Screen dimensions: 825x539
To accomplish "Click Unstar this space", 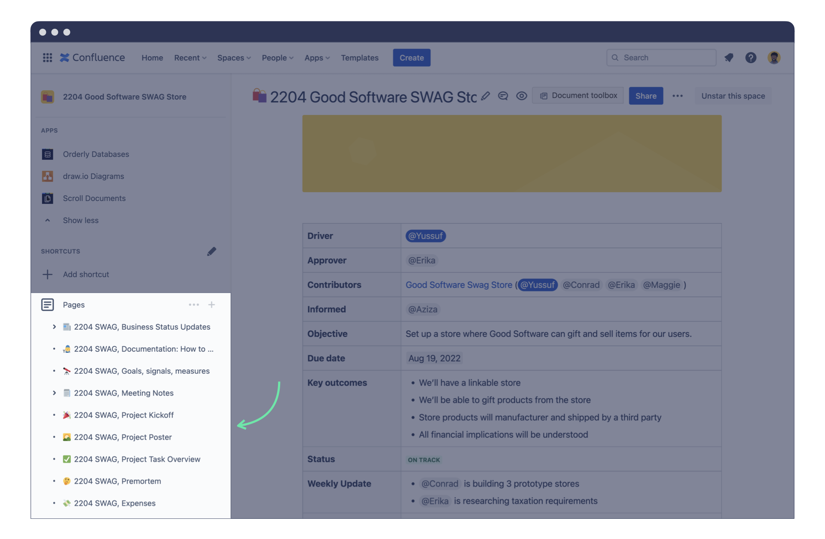I will (733, 96).
